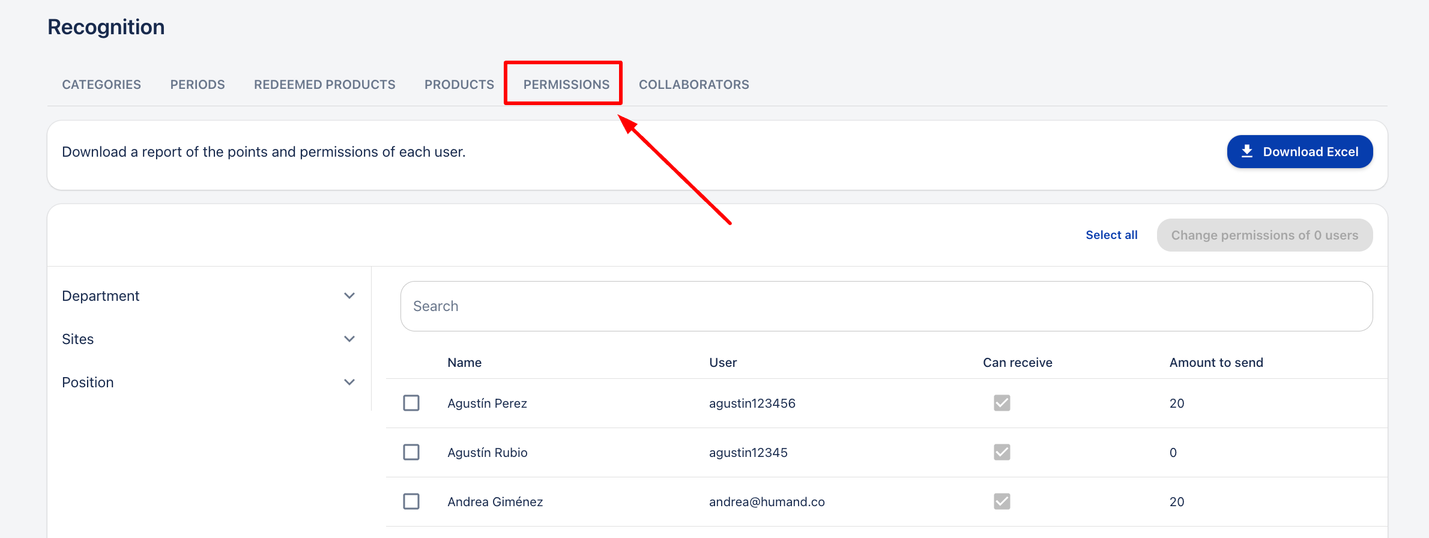Expand the Sites filter chevron
The height and width of the screenshot is (538, 1429).
click(349, 339)
